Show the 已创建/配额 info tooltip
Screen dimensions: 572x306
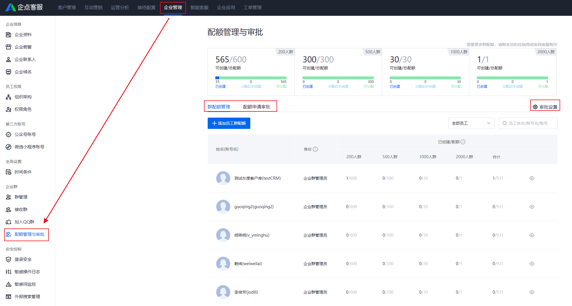coord(463,142)
